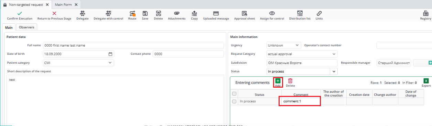Screen dimensions: 432x126
Task: Switch to the Non-targeted request tab
Action: tap(26, 4)
